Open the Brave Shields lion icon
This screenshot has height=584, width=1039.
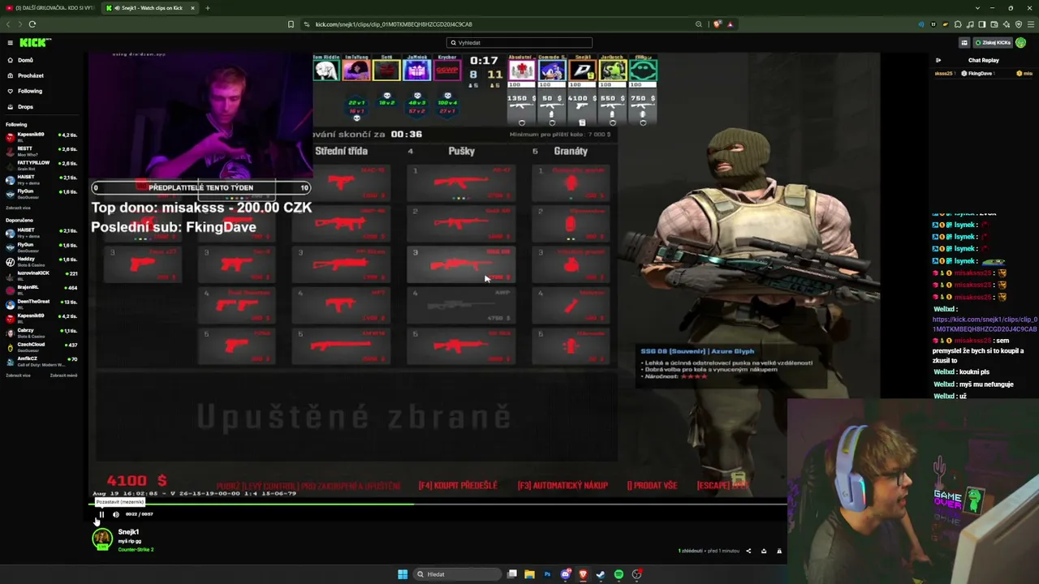pos(717,24)
